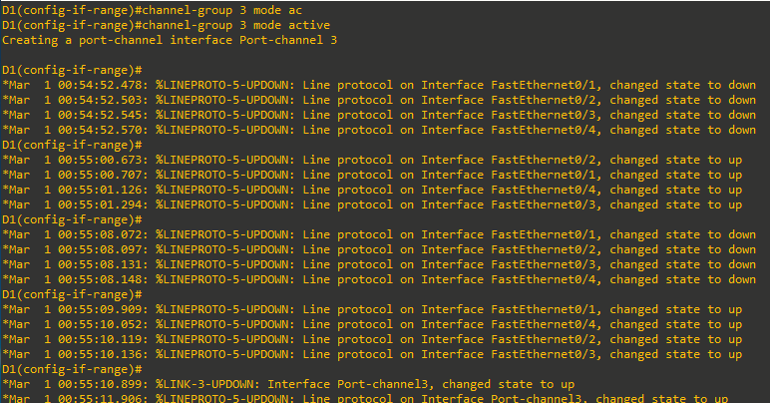The width and height of the screenshot is (770, 403).
Task: Click the last D1(config-if-range)# prompt
Action: pos(72,370)
